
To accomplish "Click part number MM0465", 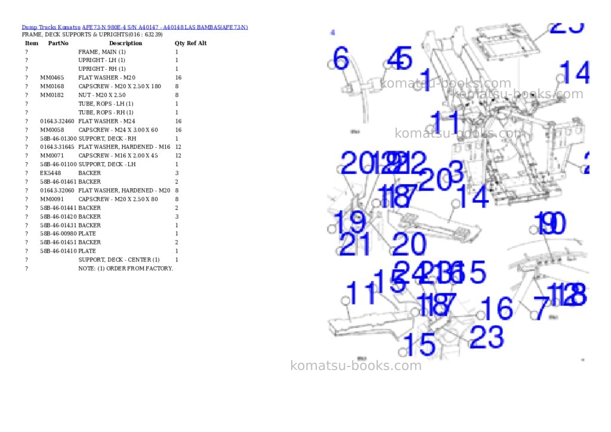I will (x=52, y=78).
